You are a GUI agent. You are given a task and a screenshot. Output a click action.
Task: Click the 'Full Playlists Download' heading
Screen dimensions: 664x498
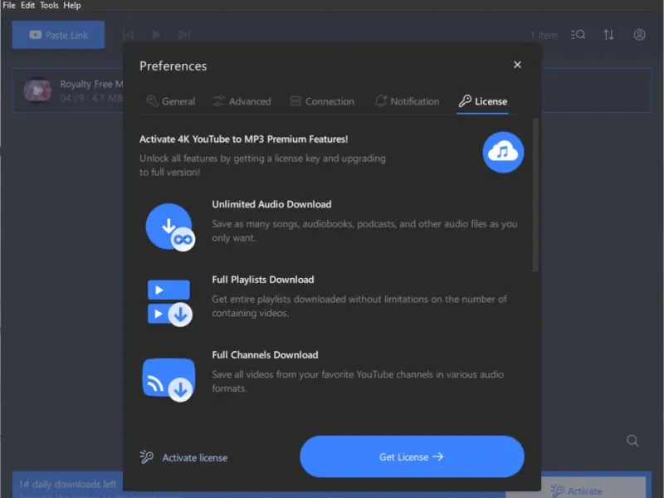tap(263, 280)
